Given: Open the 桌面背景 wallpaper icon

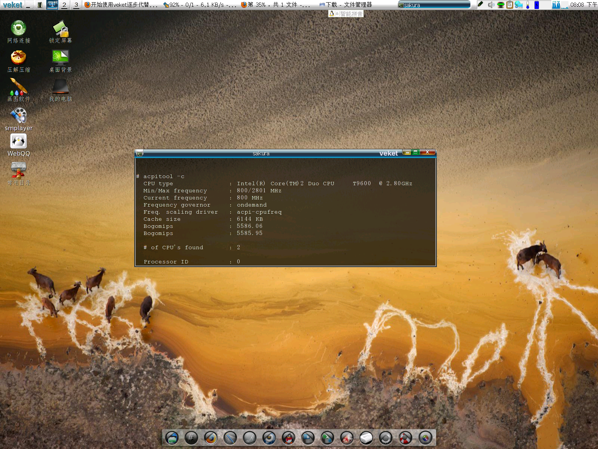Looking at the screenshot, I should 61,61.
